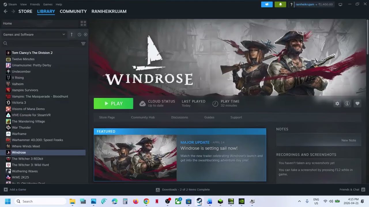The height and width of the screenshot is (207, 369).
Task: Open Netflix from the taskbar
Action: pyautogui.click(x=157, y=201)
